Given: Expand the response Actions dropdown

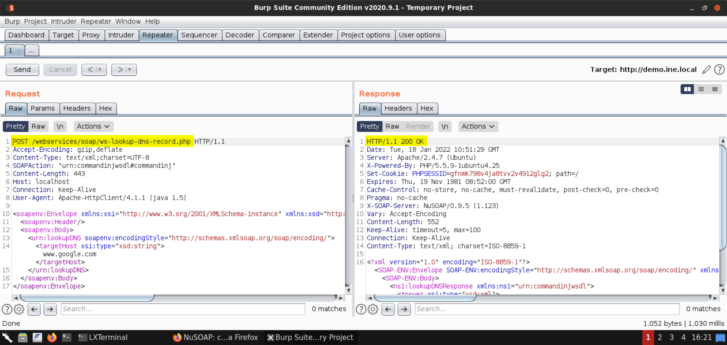Looking at the screenshot, I should tap(478, 126).
